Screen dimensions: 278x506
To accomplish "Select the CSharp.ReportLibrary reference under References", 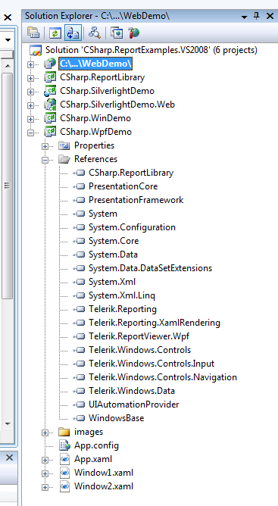I will tap(131, 173).
